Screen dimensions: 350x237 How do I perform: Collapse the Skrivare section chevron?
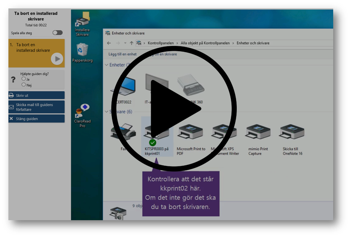coord(106,112)
